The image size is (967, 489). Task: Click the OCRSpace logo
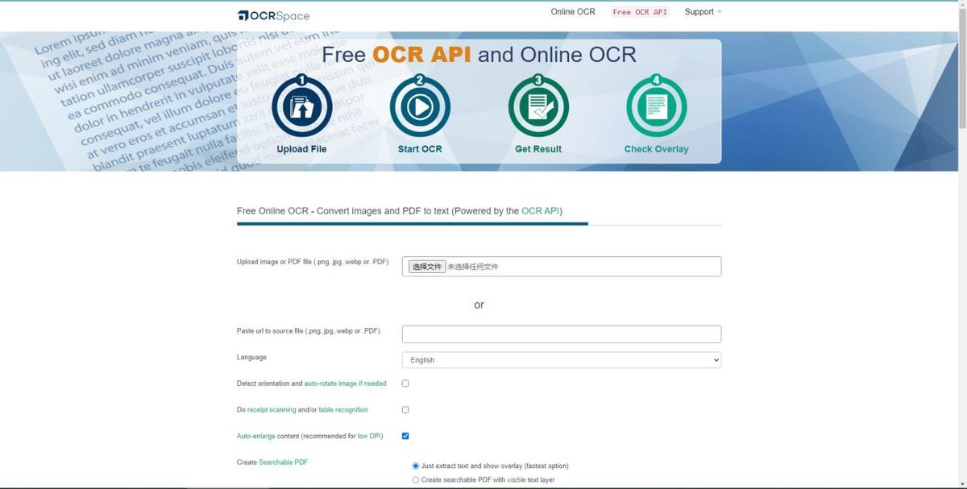[273, 15]
